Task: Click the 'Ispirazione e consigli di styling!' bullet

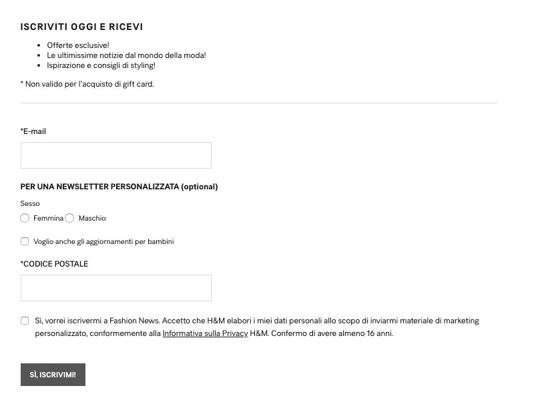Action: [x=101, y=65]
